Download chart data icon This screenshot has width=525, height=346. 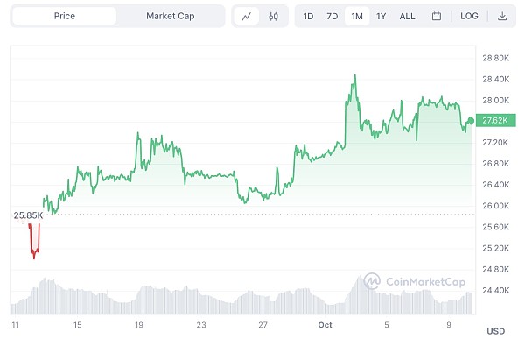pyautogui.click(x=502, y=16)
